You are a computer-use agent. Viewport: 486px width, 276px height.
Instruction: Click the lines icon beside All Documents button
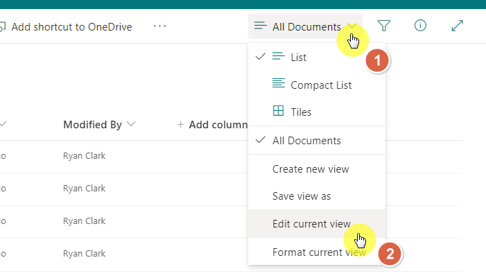point(260,26)
